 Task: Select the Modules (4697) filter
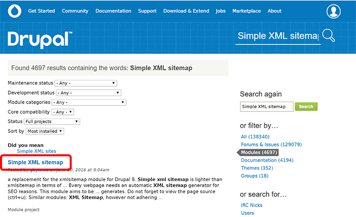pyautogui.click(x=259, y=152)
